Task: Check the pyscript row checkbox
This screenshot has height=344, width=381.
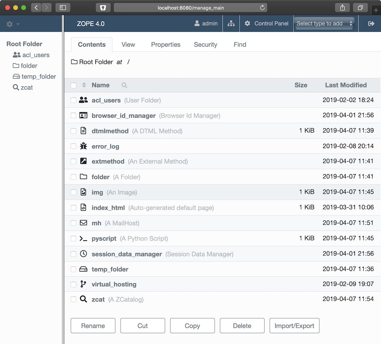Action: click(x=73, y=239)
